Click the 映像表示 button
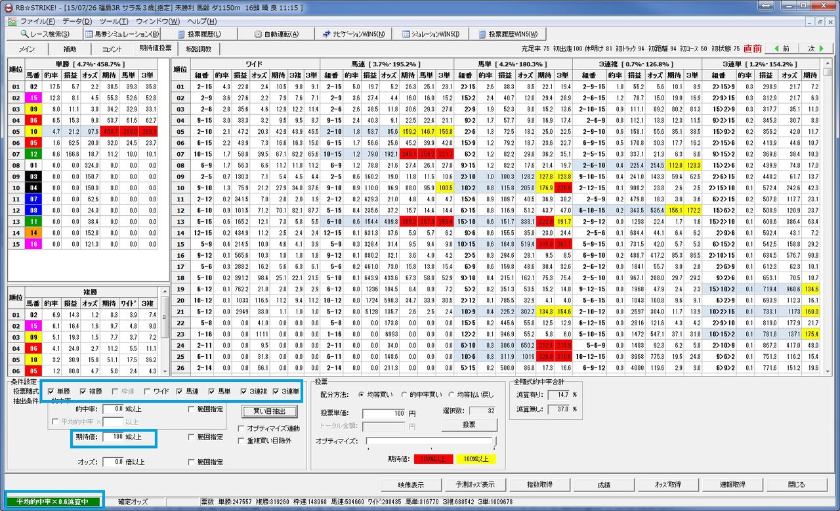 [x=411, y=485]
